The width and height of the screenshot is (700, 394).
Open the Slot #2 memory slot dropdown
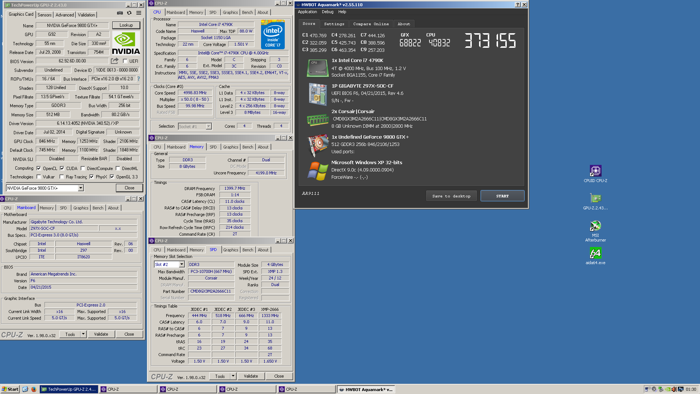click(182, 264)
